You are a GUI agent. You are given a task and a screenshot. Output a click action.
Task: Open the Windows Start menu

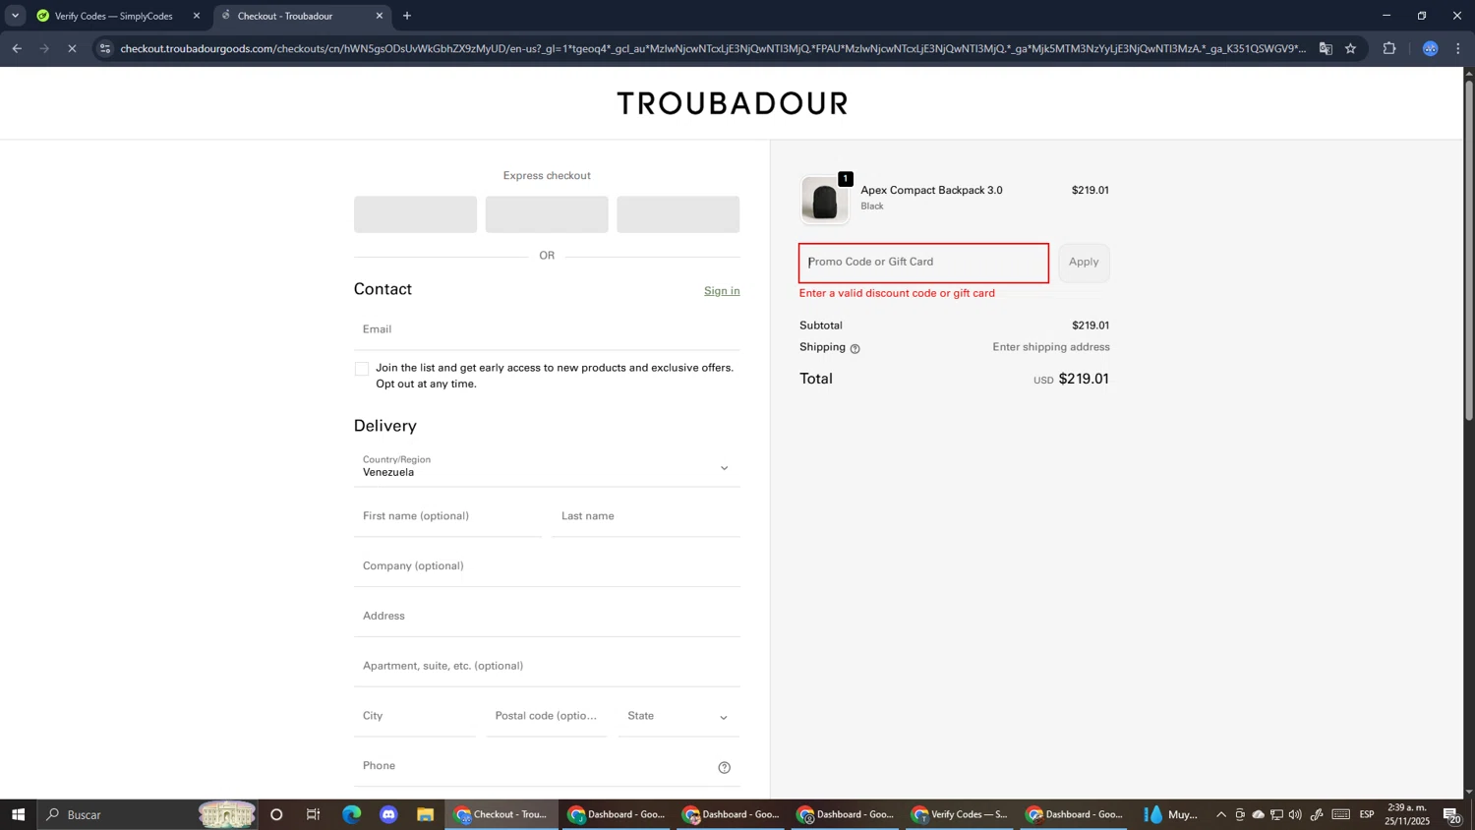[x=18, y=814]
